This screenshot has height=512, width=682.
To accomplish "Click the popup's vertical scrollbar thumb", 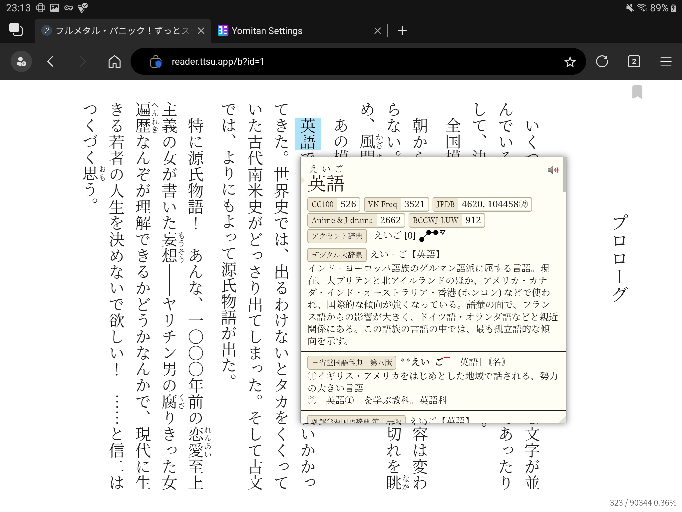I will pos(564,175).
